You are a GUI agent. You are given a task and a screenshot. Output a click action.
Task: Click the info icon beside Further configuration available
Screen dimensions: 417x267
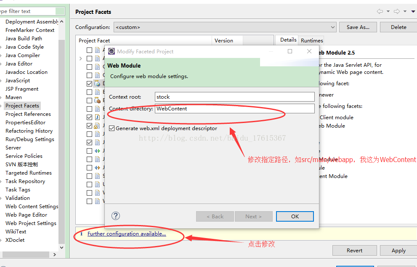pos(81,234)
